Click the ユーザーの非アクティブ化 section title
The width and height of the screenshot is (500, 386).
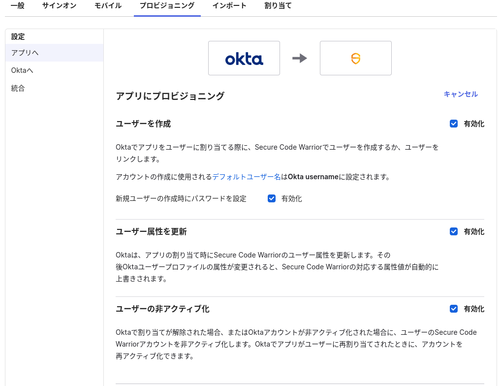coord(162,309)
